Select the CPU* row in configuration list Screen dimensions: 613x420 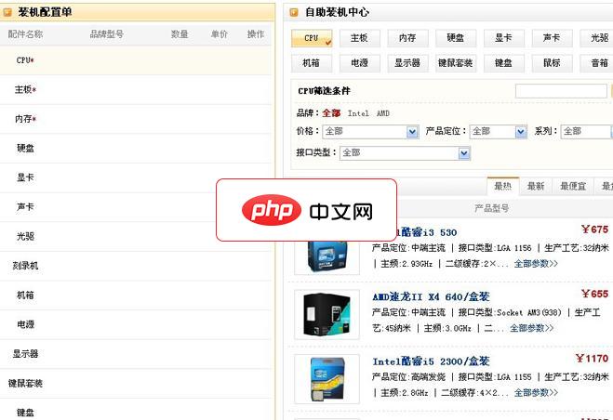[136, 60]
